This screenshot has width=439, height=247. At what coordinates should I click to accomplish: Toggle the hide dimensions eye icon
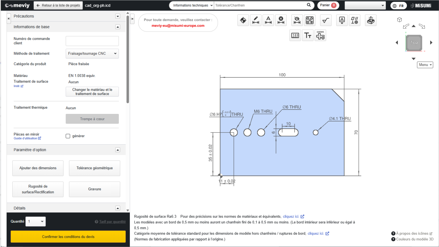297,20
